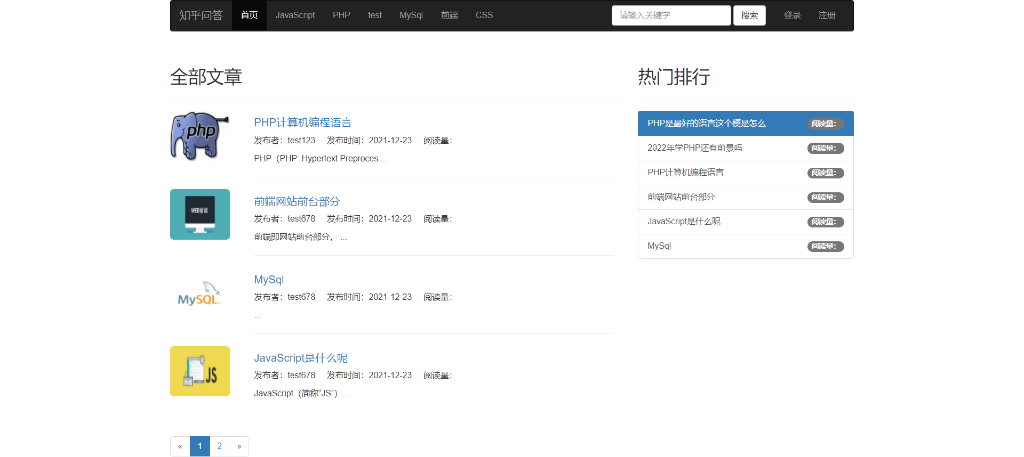Open the PHP category in navbar

(341, 15)
